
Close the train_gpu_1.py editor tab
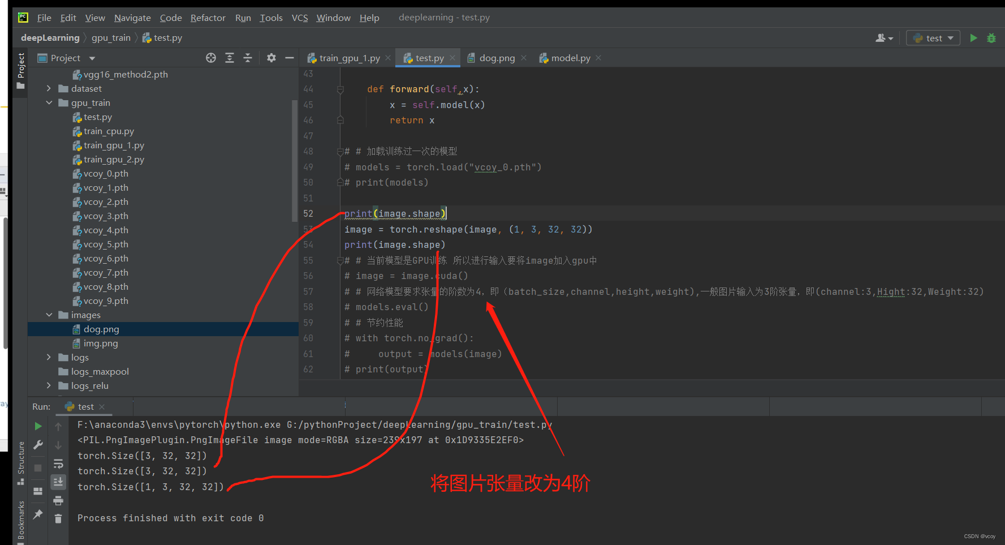[x=388, y=58]
